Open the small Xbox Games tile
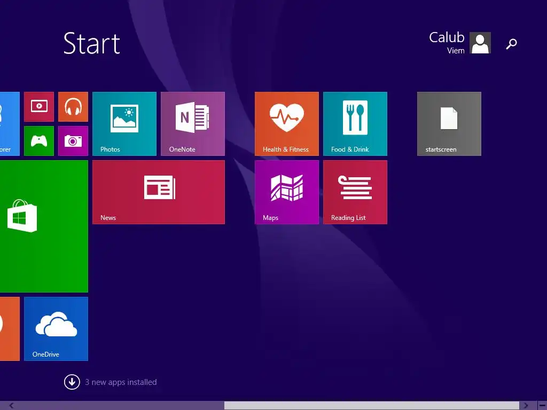The image size is (547, 410). point(39,141)
